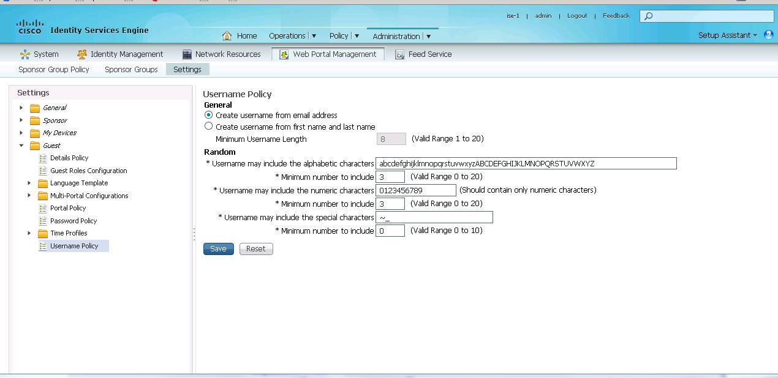Click the numeric characters input field
Screen dimensions: 778x378
416,190
